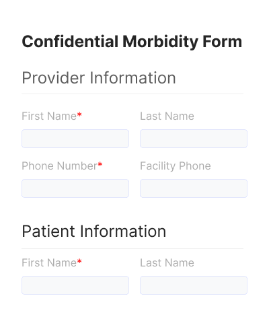The height and width of the screenshot is (323, 269).
Task: Click the Last Name label under Provider Information
Action: pyautogui.click(x=167, y=116)
